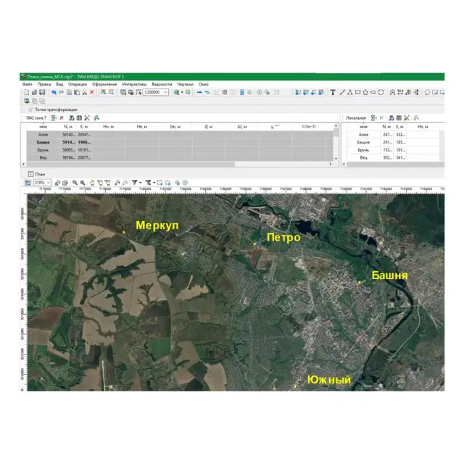Click delete icon beside 1942 зона 7
This screenshot has width=464, height=464.
62,117
